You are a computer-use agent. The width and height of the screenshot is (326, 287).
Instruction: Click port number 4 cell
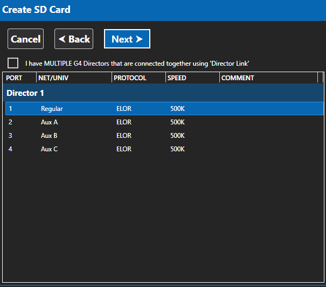tap(10, 149)
